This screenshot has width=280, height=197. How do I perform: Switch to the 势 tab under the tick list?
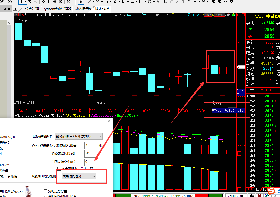point(264,189)
